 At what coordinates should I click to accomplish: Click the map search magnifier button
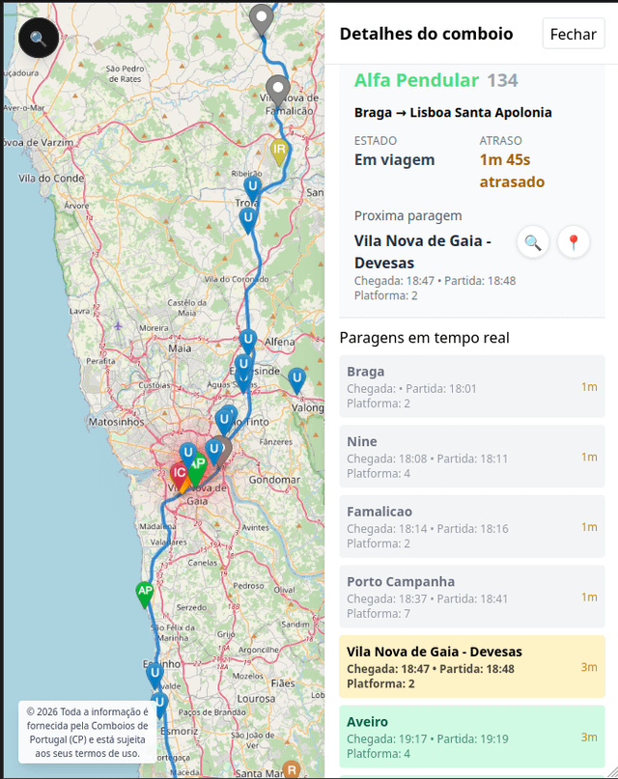38,39
